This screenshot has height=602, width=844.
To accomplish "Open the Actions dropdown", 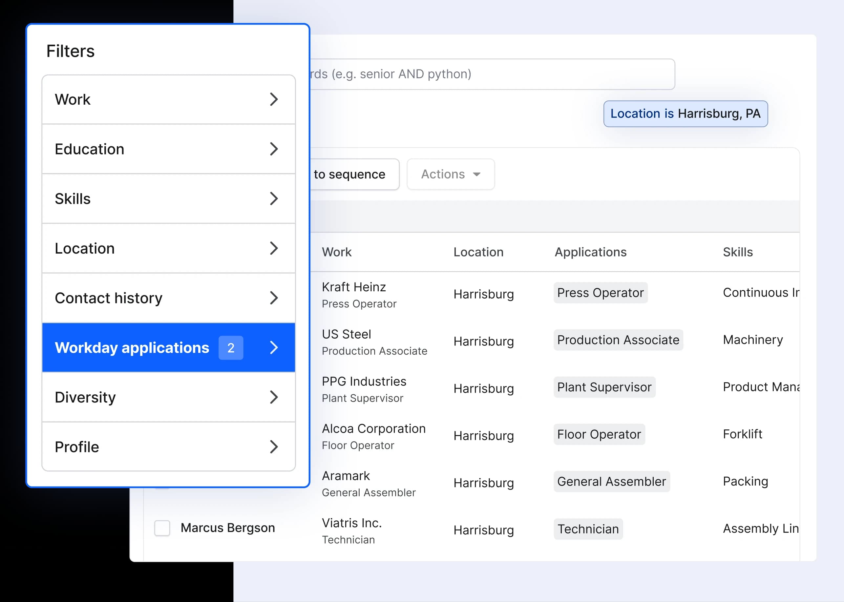I will tap(450, 174).
